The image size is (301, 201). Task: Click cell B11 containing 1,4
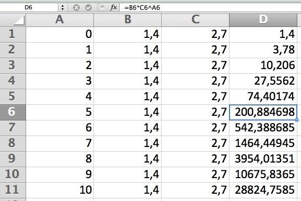click(x=127, y=190)
